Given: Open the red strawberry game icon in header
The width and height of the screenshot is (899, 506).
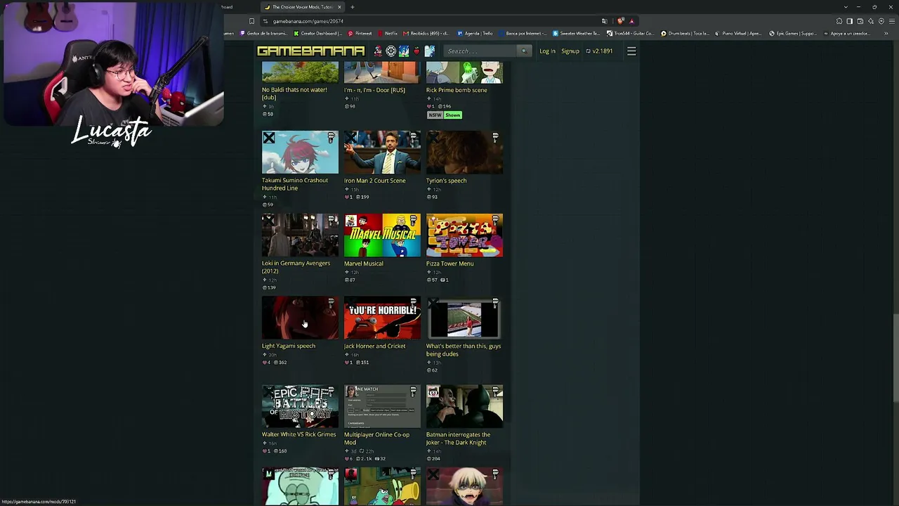Looking at the screenshot, I should (416, 51).
